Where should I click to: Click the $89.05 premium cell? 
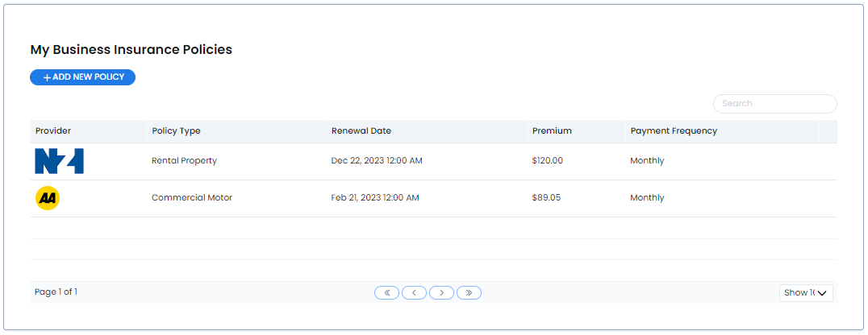pos(546,198)
